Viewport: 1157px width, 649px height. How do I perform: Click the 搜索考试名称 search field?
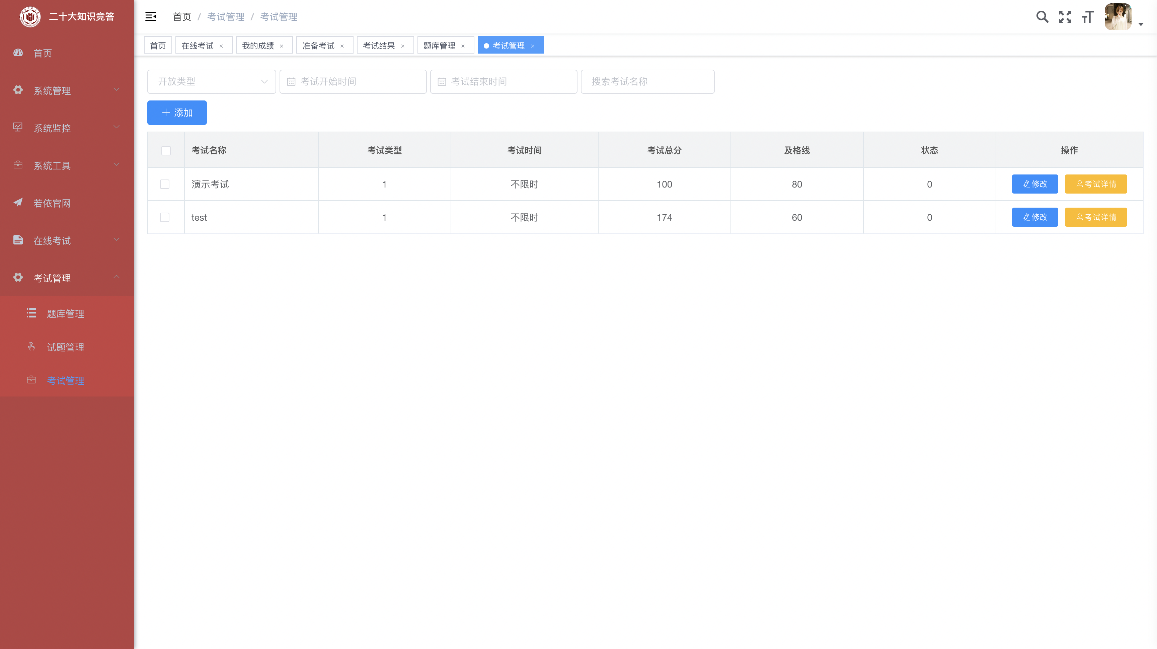[x=647, y=82]
